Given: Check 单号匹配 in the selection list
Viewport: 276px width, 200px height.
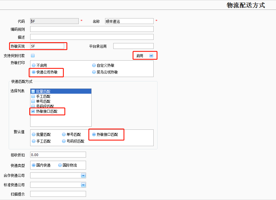Looking at the screenshot, I should 33,101.
